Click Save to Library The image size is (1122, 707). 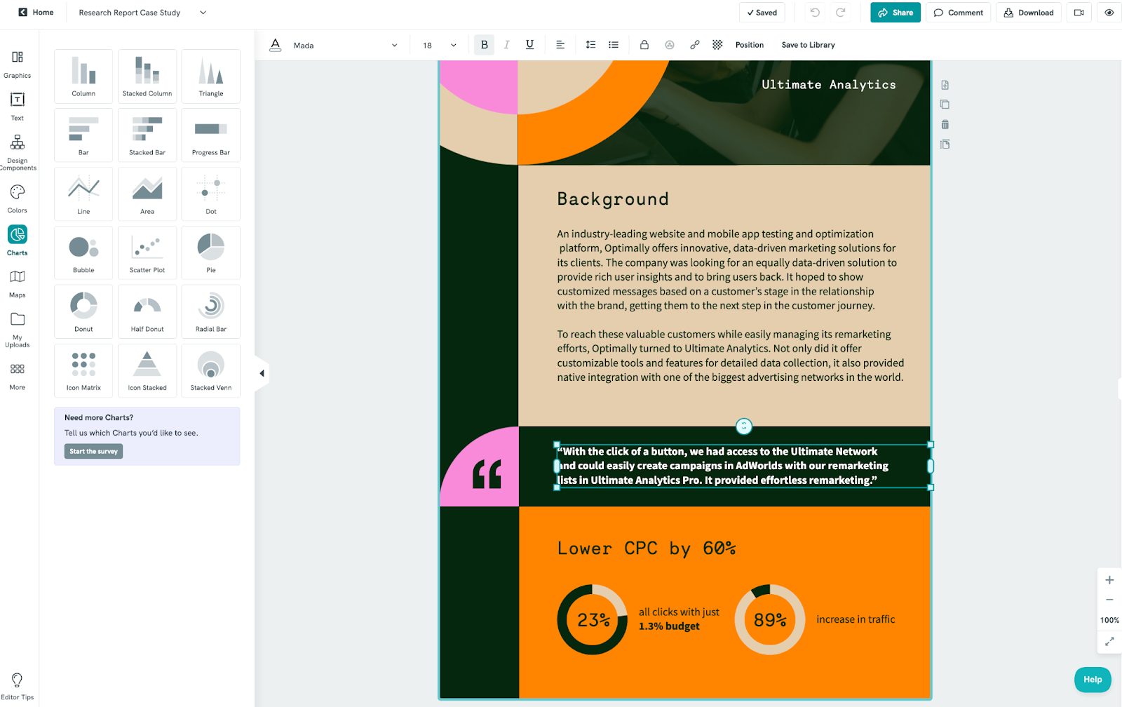(x=808, y=45)
